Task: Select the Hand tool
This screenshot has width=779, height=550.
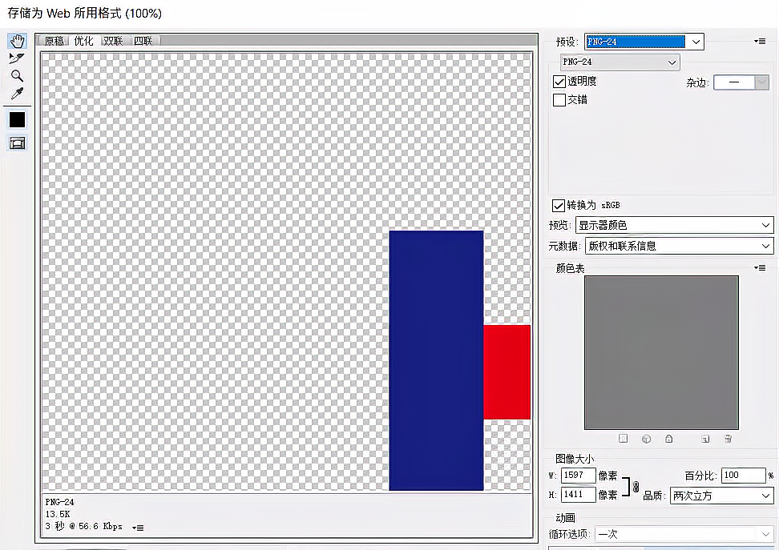Action: click(18, 41)
